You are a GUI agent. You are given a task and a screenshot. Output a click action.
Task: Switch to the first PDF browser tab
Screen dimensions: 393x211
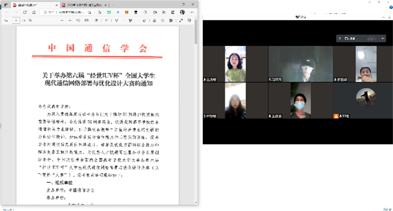(35, 5)
